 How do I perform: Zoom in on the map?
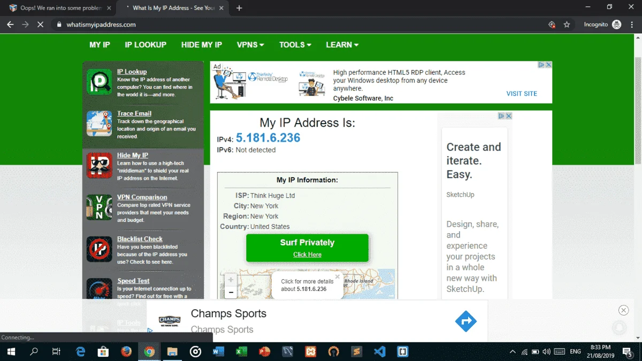coord(231,280)
